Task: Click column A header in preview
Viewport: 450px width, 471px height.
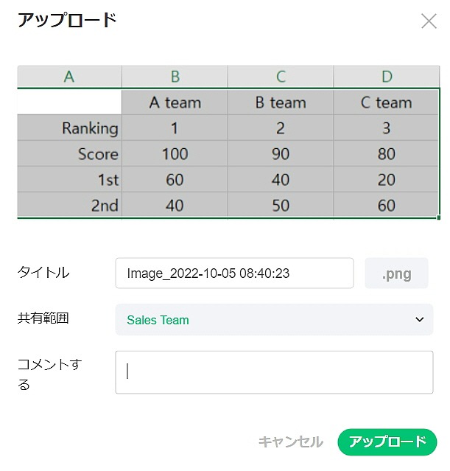Action: click(x=69, y=77)
